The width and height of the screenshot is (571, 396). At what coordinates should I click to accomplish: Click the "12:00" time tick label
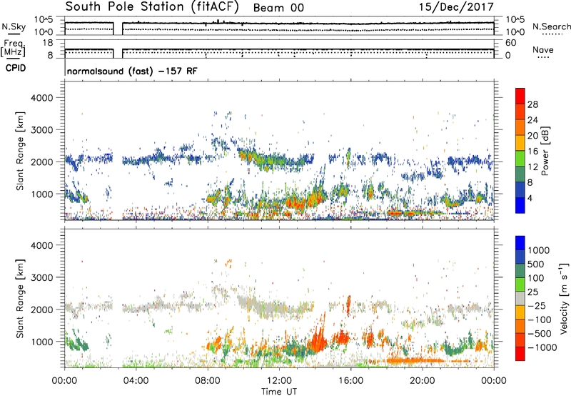point(279,381)
